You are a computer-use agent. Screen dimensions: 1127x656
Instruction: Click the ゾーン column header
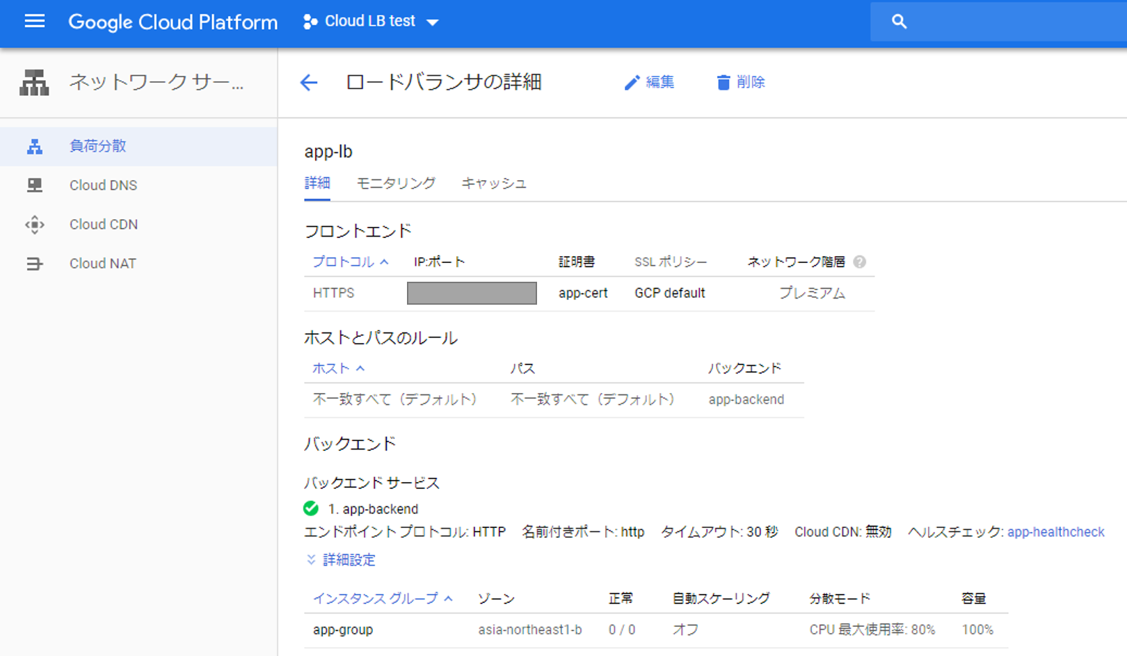[496, 598]
